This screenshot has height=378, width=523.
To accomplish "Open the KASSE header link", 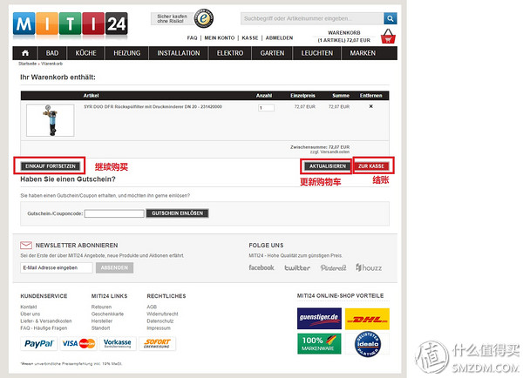I will [x=250, y=38].
